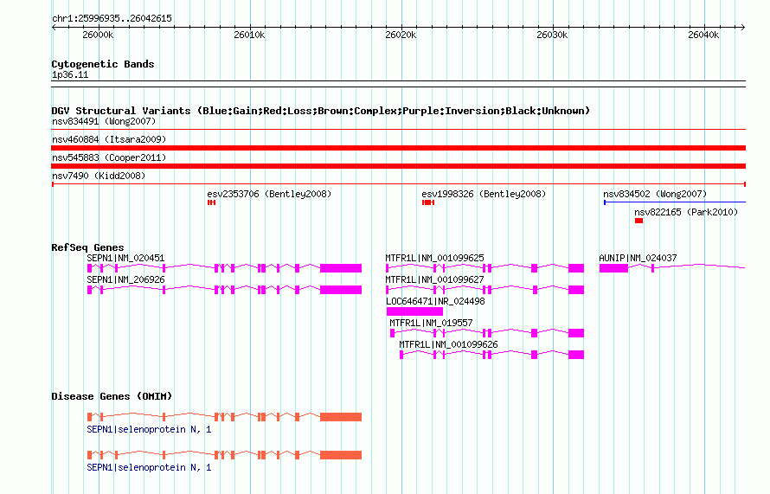Image resolution: width=770 pixels, height=494 pixels.
Task: Click the large orange exon of second OMIM SEPN1 track
Action: click(x=341, y=455)
